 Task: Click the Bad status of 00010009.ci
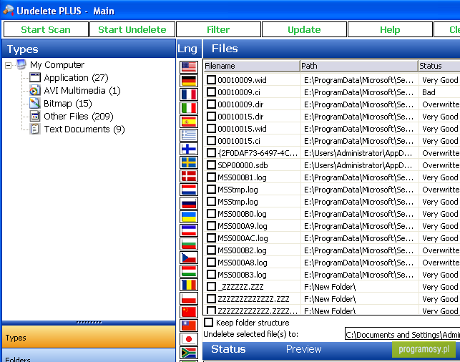[429, 92]
